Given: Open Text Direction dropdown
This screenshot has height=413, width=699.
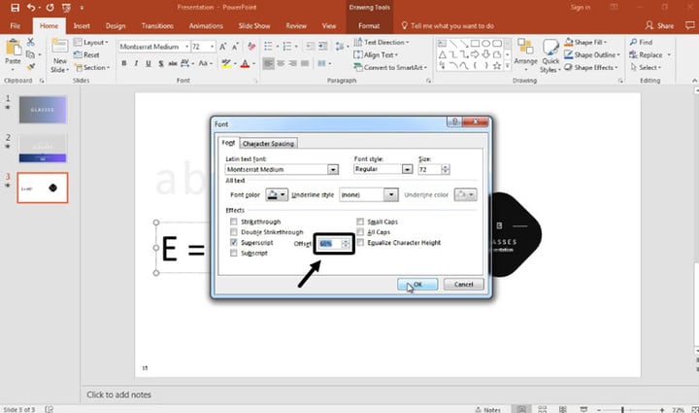Looking at the screenshot, I should point(382,42).
